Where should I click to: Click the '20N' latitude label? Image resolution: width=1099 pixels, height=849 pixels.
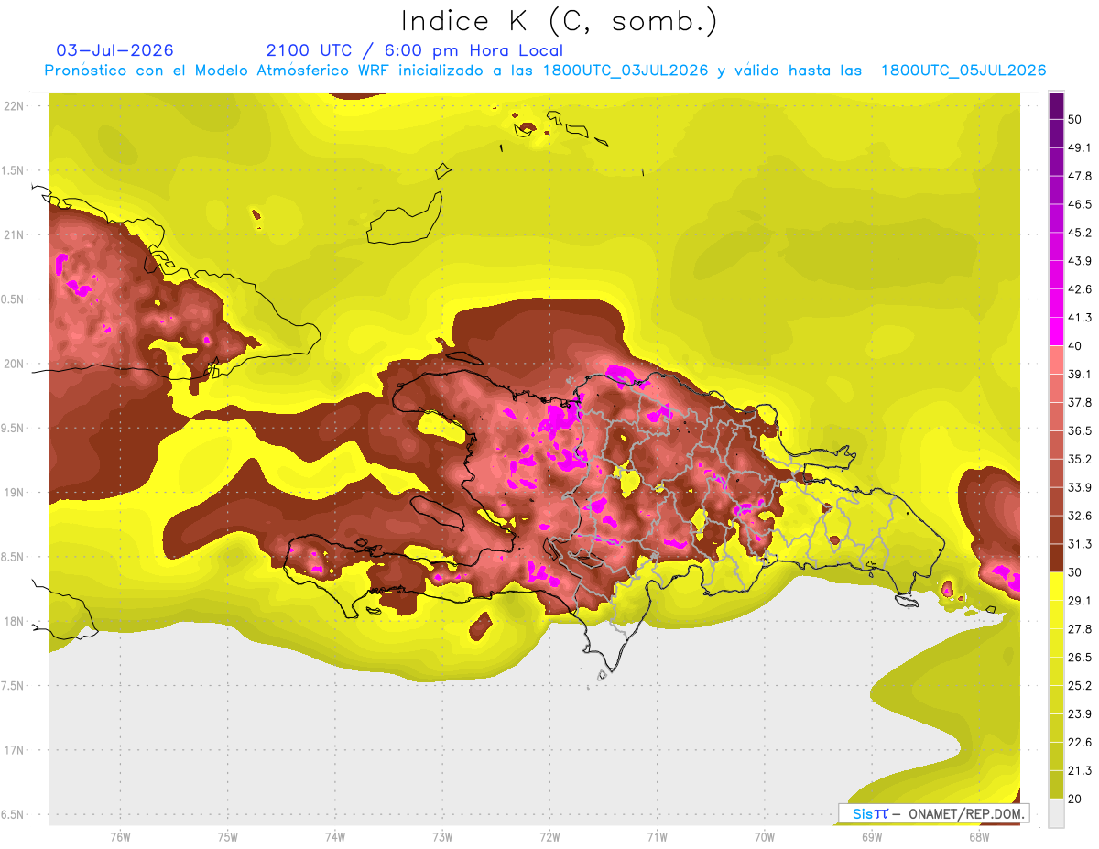pyautogui.click(x=14, y=364)
